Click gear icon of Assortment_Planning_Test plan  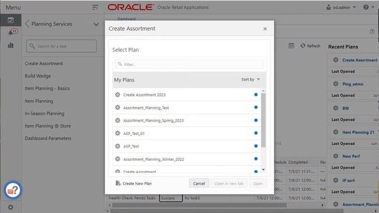coord(117,108)
